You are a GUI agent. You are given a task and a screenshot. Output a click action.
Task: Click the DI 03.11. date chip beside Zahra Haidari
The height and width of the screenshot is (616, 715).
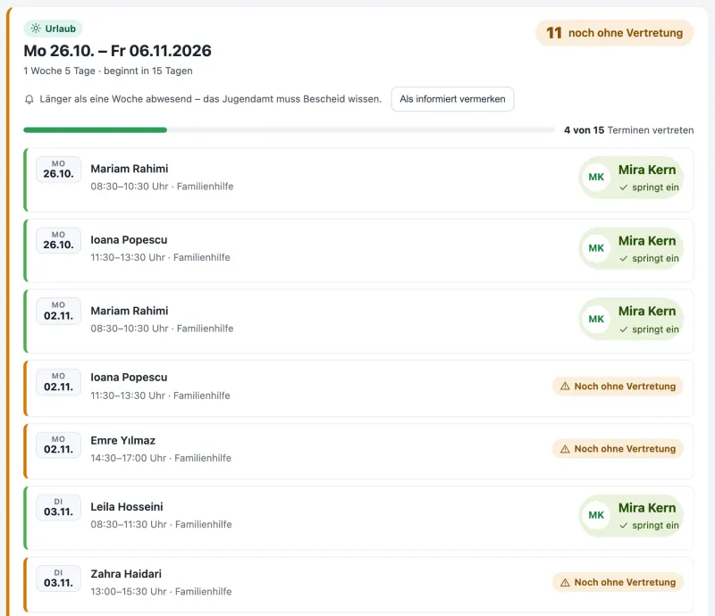(58, 579)
